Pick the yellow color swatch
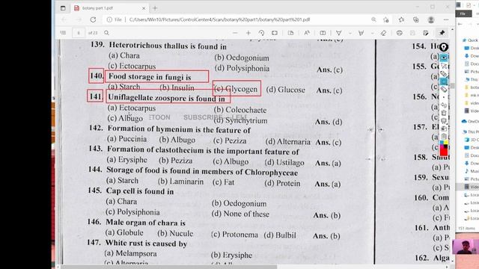 [x=446, y=143]
